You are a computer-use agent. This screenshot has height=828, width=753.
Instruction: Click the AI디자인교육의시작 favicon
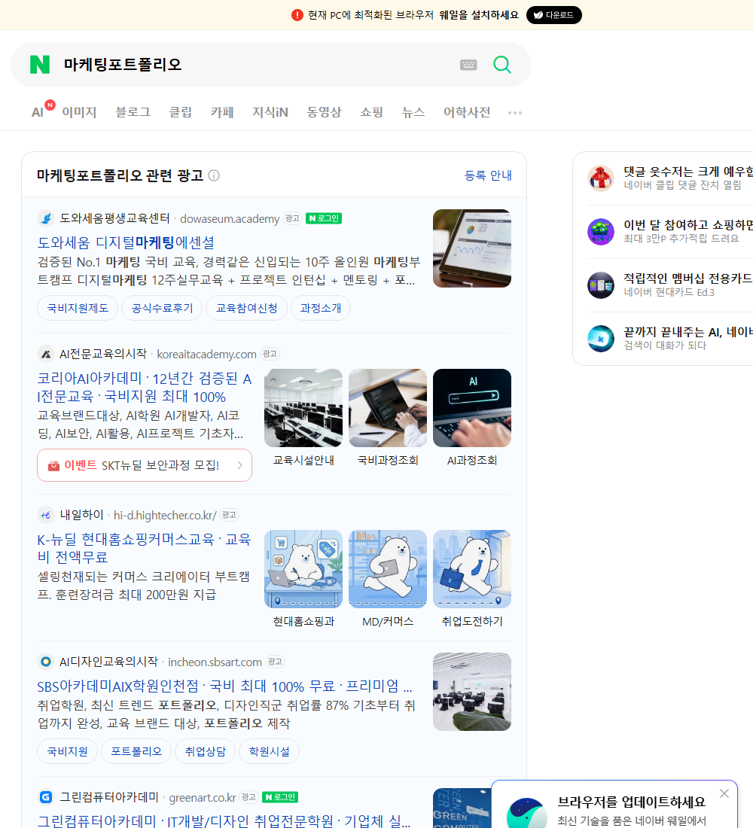[46, 662]
